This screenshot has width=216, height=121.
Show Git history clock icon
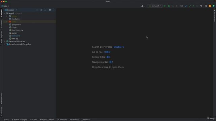pos(197,6)
